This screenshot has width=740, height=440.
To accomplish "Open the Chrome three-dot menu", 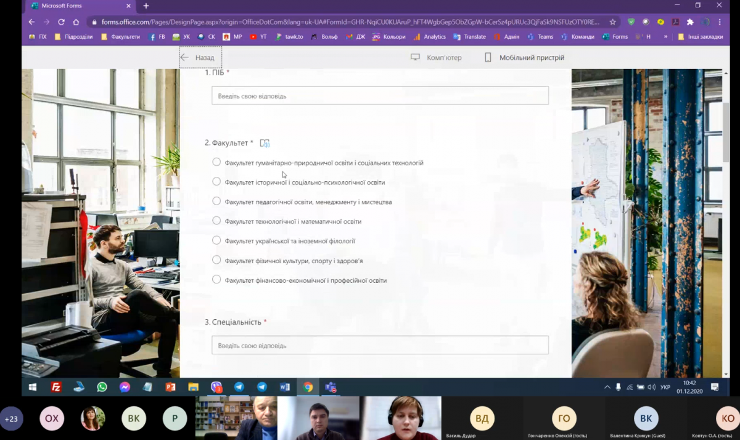I will [720, 22].
